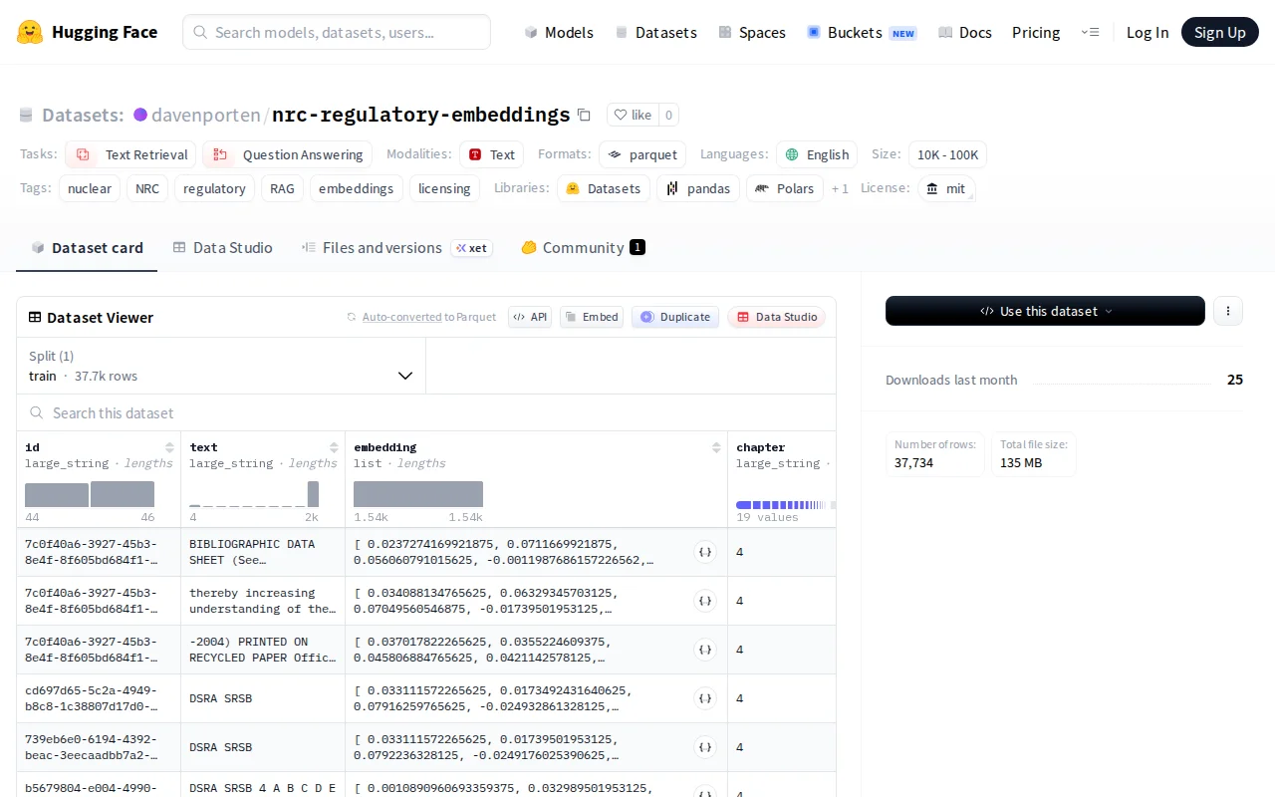Show the +1 additional libraries

coord(840,188)
